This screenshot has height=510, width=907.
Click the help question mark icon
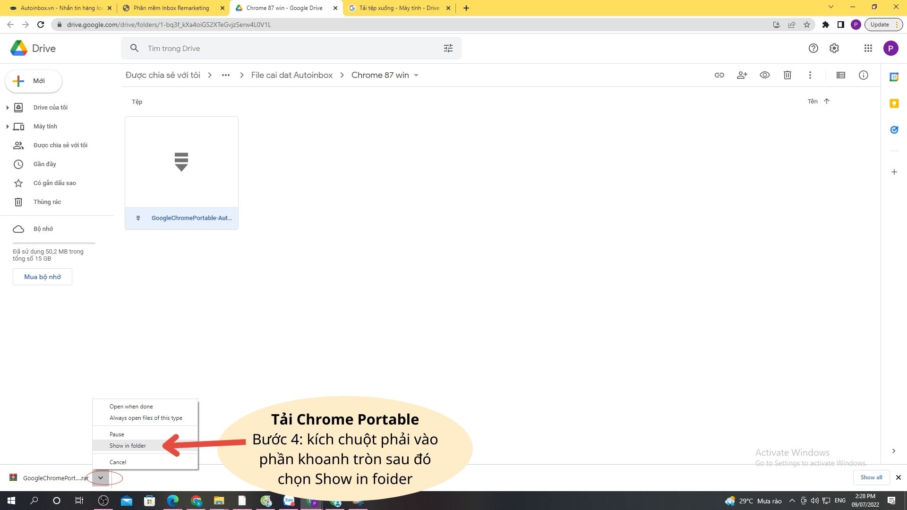pos(813,48)
